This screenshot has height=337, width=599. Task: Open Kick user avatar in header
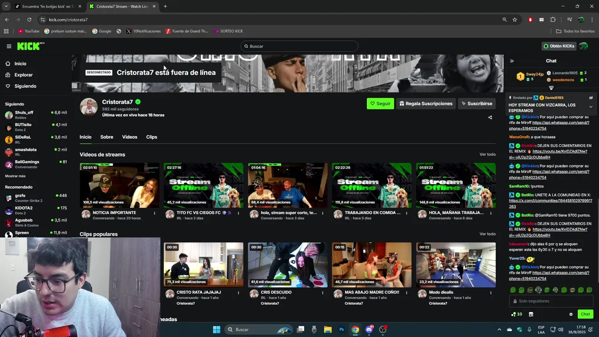click(583, 46)
